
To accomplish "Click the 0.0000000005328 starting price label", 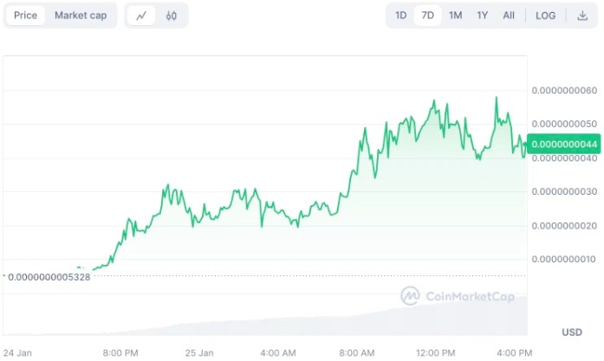I will 56,276.
